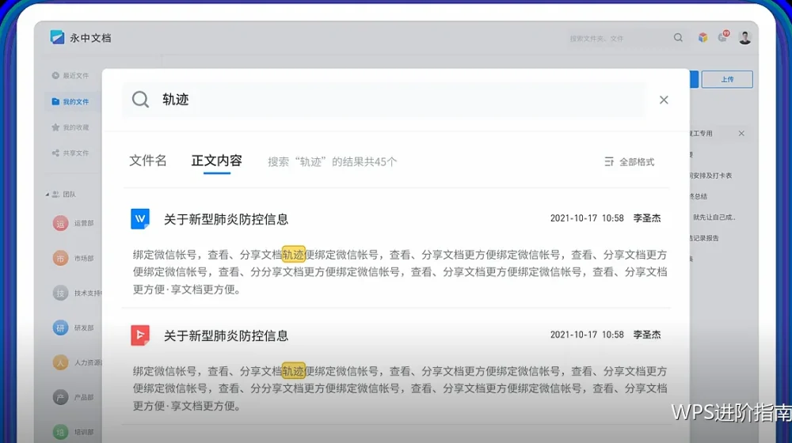Click 李圣杰 author of the second result
This screenshot has height=443, width=792.
[647, 335]
